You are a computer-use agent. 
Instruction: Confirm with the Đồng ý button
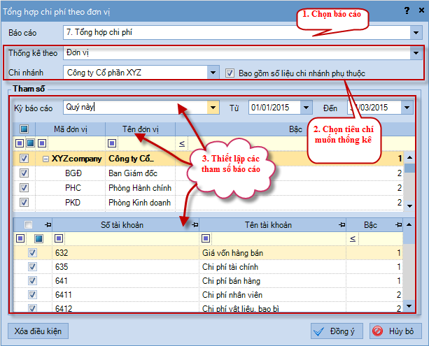(x=337, y=331)
